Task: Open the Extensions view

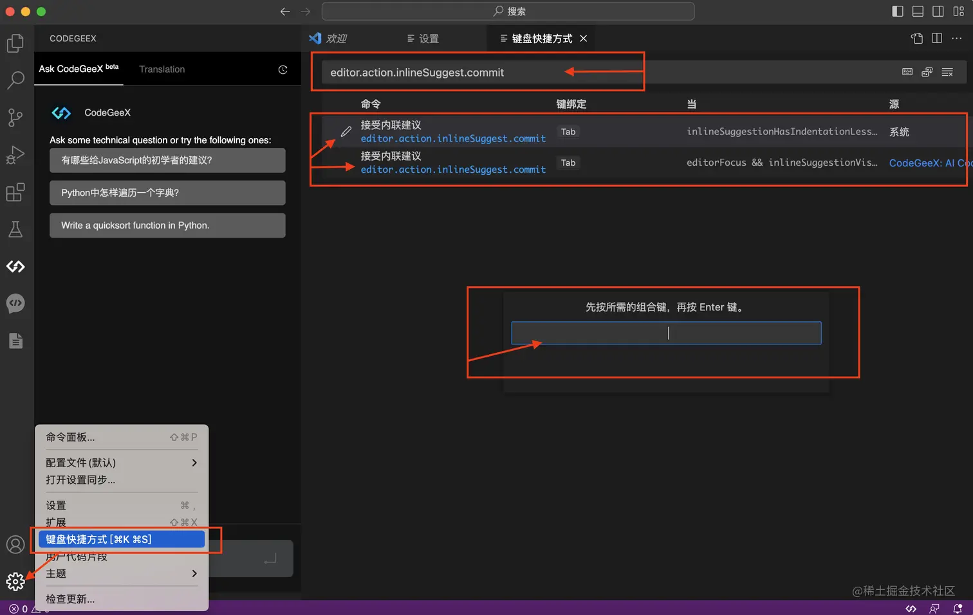Action: click(x=15, y=192)
